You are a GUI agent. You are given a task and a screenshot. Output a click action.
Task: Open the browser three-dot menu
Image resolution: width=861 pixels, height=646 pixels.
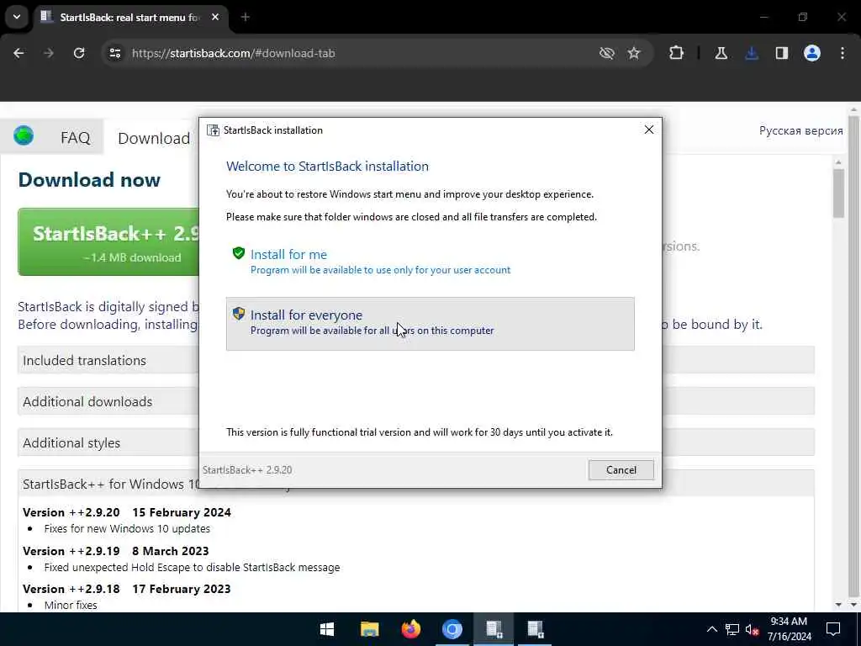[843, 53]
